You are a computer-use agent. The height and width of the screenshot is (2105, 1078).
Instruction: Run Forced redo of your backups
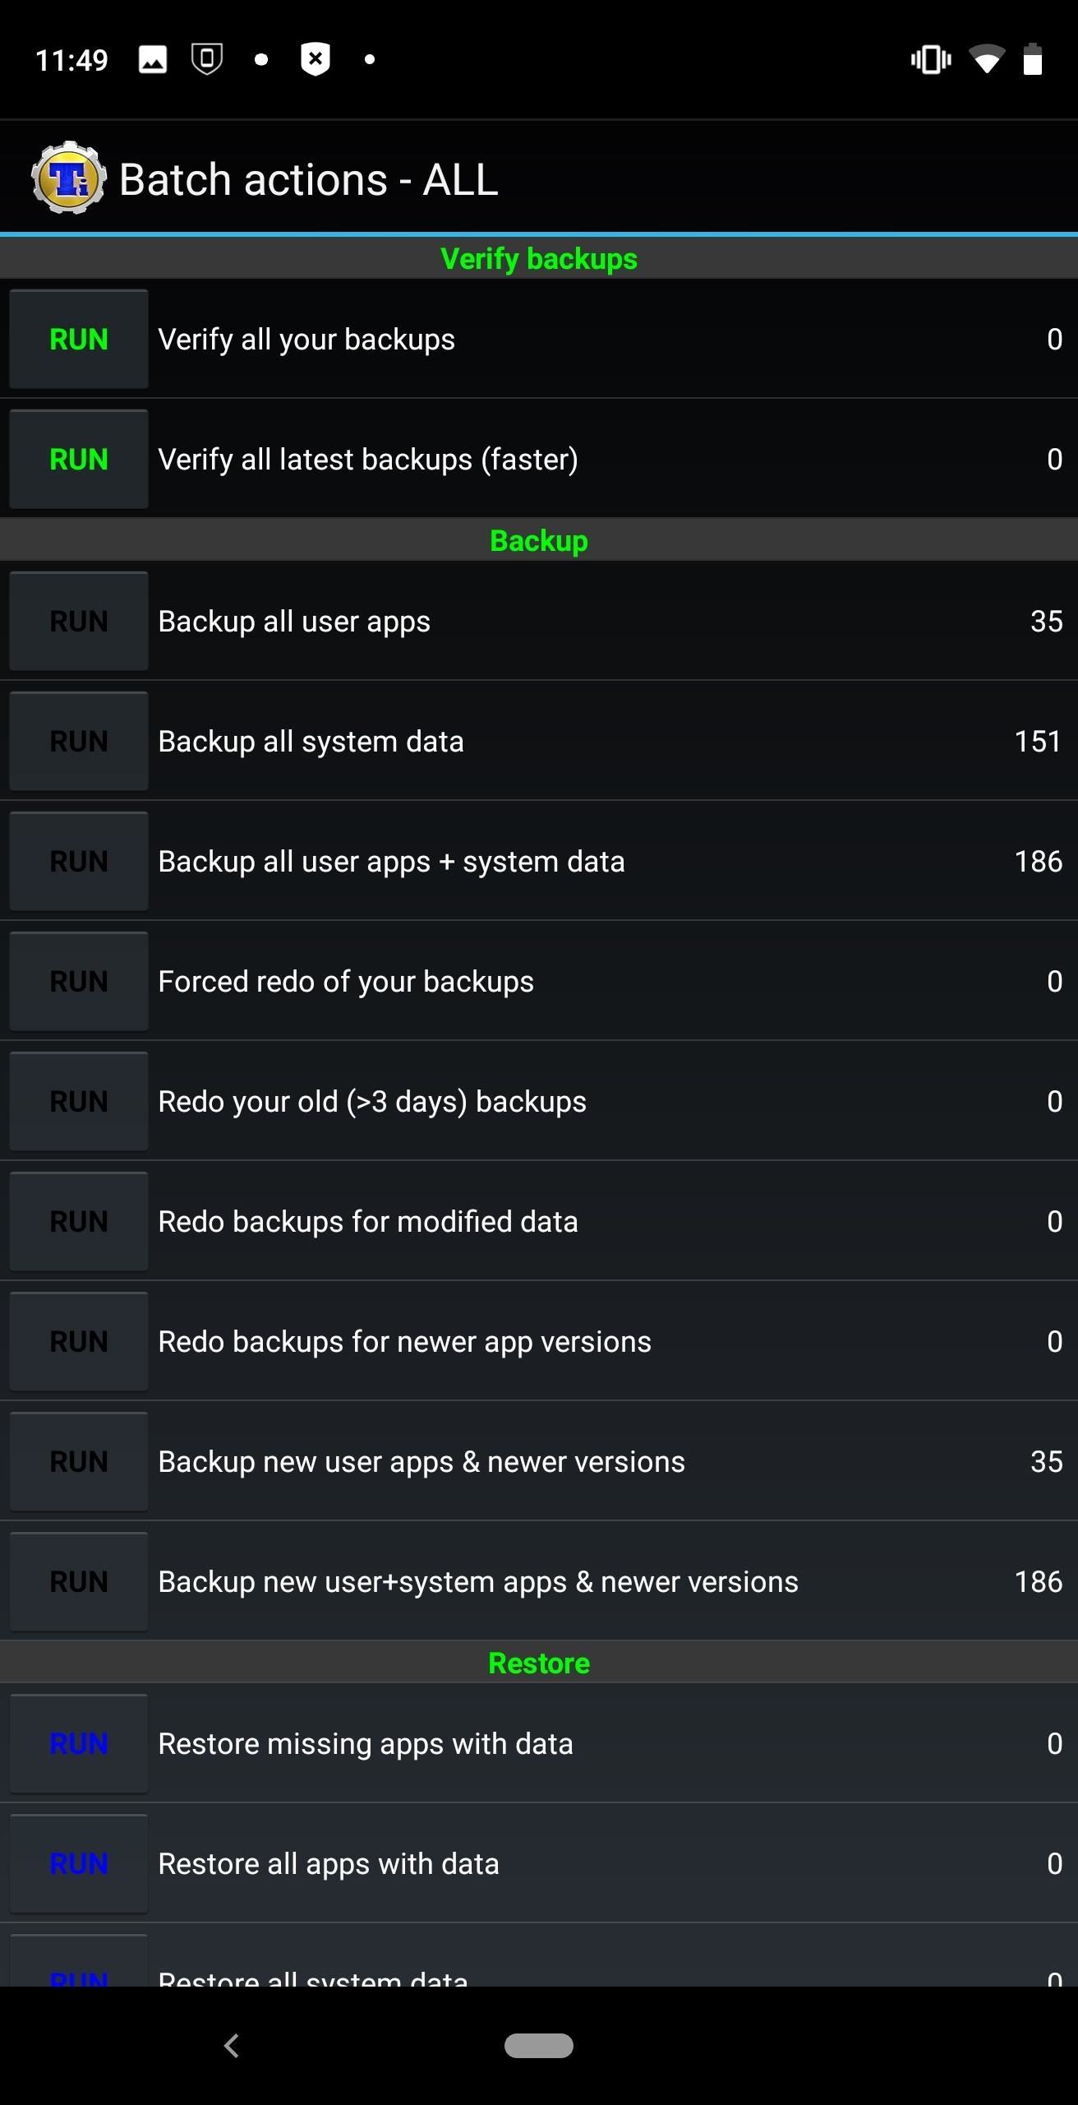79,981
